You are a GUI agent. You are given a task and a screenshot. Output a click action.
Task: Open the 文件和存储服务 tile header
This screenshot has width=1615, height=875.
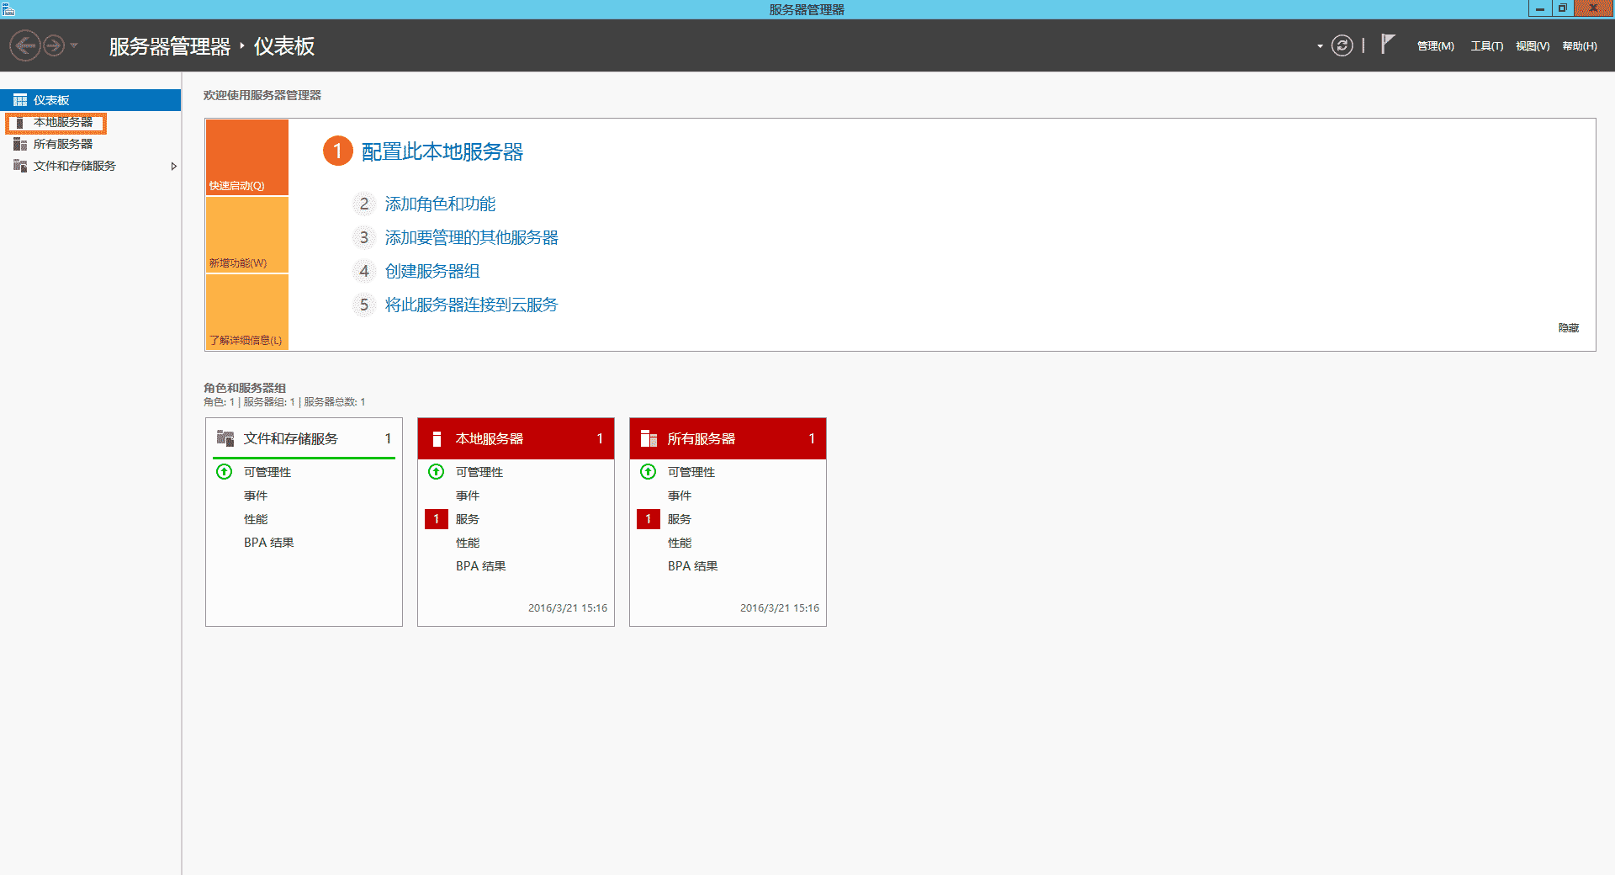[304, 438]
